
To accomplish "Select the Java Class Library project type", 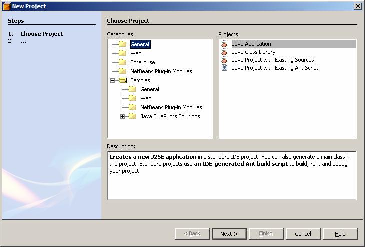I will pyautogui.click(x=254, y=52).
